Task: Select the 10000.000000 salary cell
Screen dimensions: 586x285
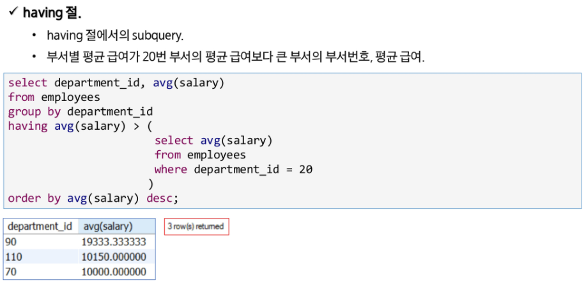Action: click(x=116, y=272)
